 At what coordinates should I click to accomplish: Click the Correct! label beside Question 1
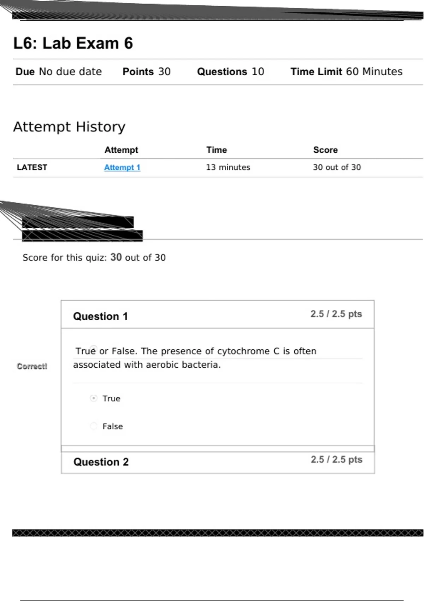pos(32,366)
